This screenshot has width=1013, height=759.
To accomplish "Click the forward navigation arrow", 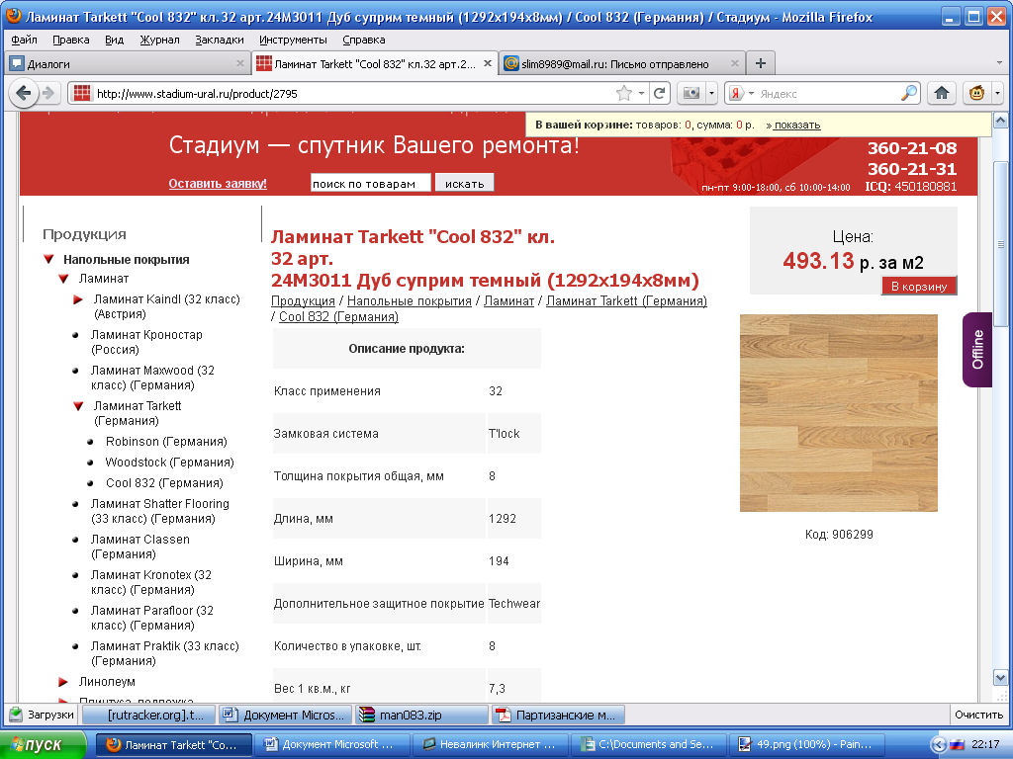I will click(x=48, y=93).
